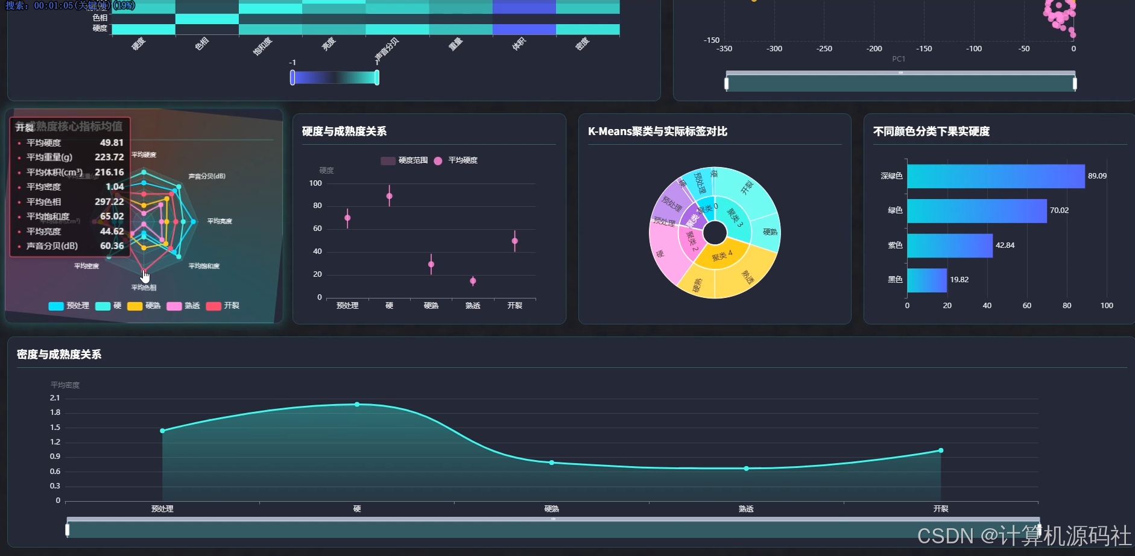Click the 硬度与成熟度关系 chart title

(x=344, y=131)
